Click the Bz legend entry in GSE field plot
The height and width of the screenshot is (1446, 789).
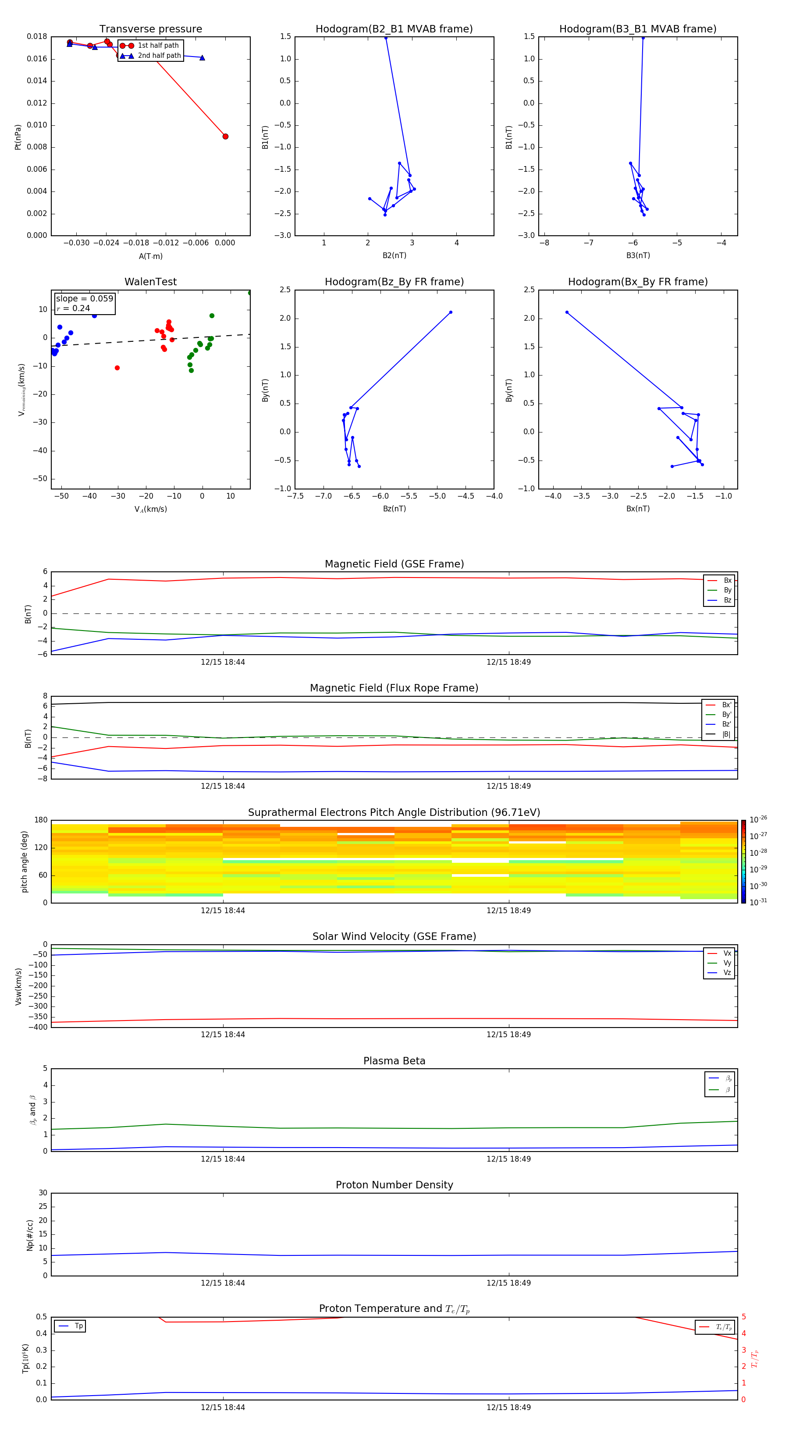(x=719, y=600)
